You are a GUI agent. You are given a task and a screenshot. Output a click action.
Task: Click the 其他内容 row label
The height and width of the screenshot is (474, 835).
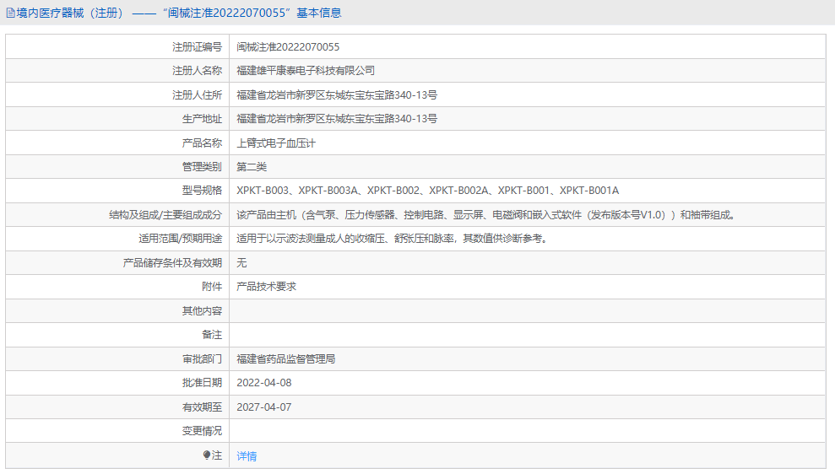click(202, 311)
